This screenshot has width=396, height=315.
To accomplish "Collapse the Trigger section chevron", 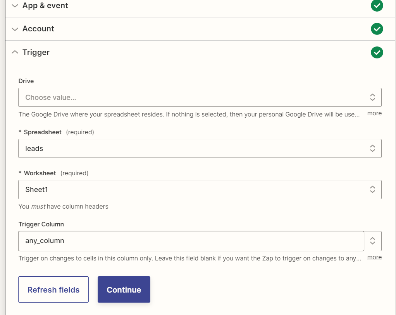I will tap(15, 52).
